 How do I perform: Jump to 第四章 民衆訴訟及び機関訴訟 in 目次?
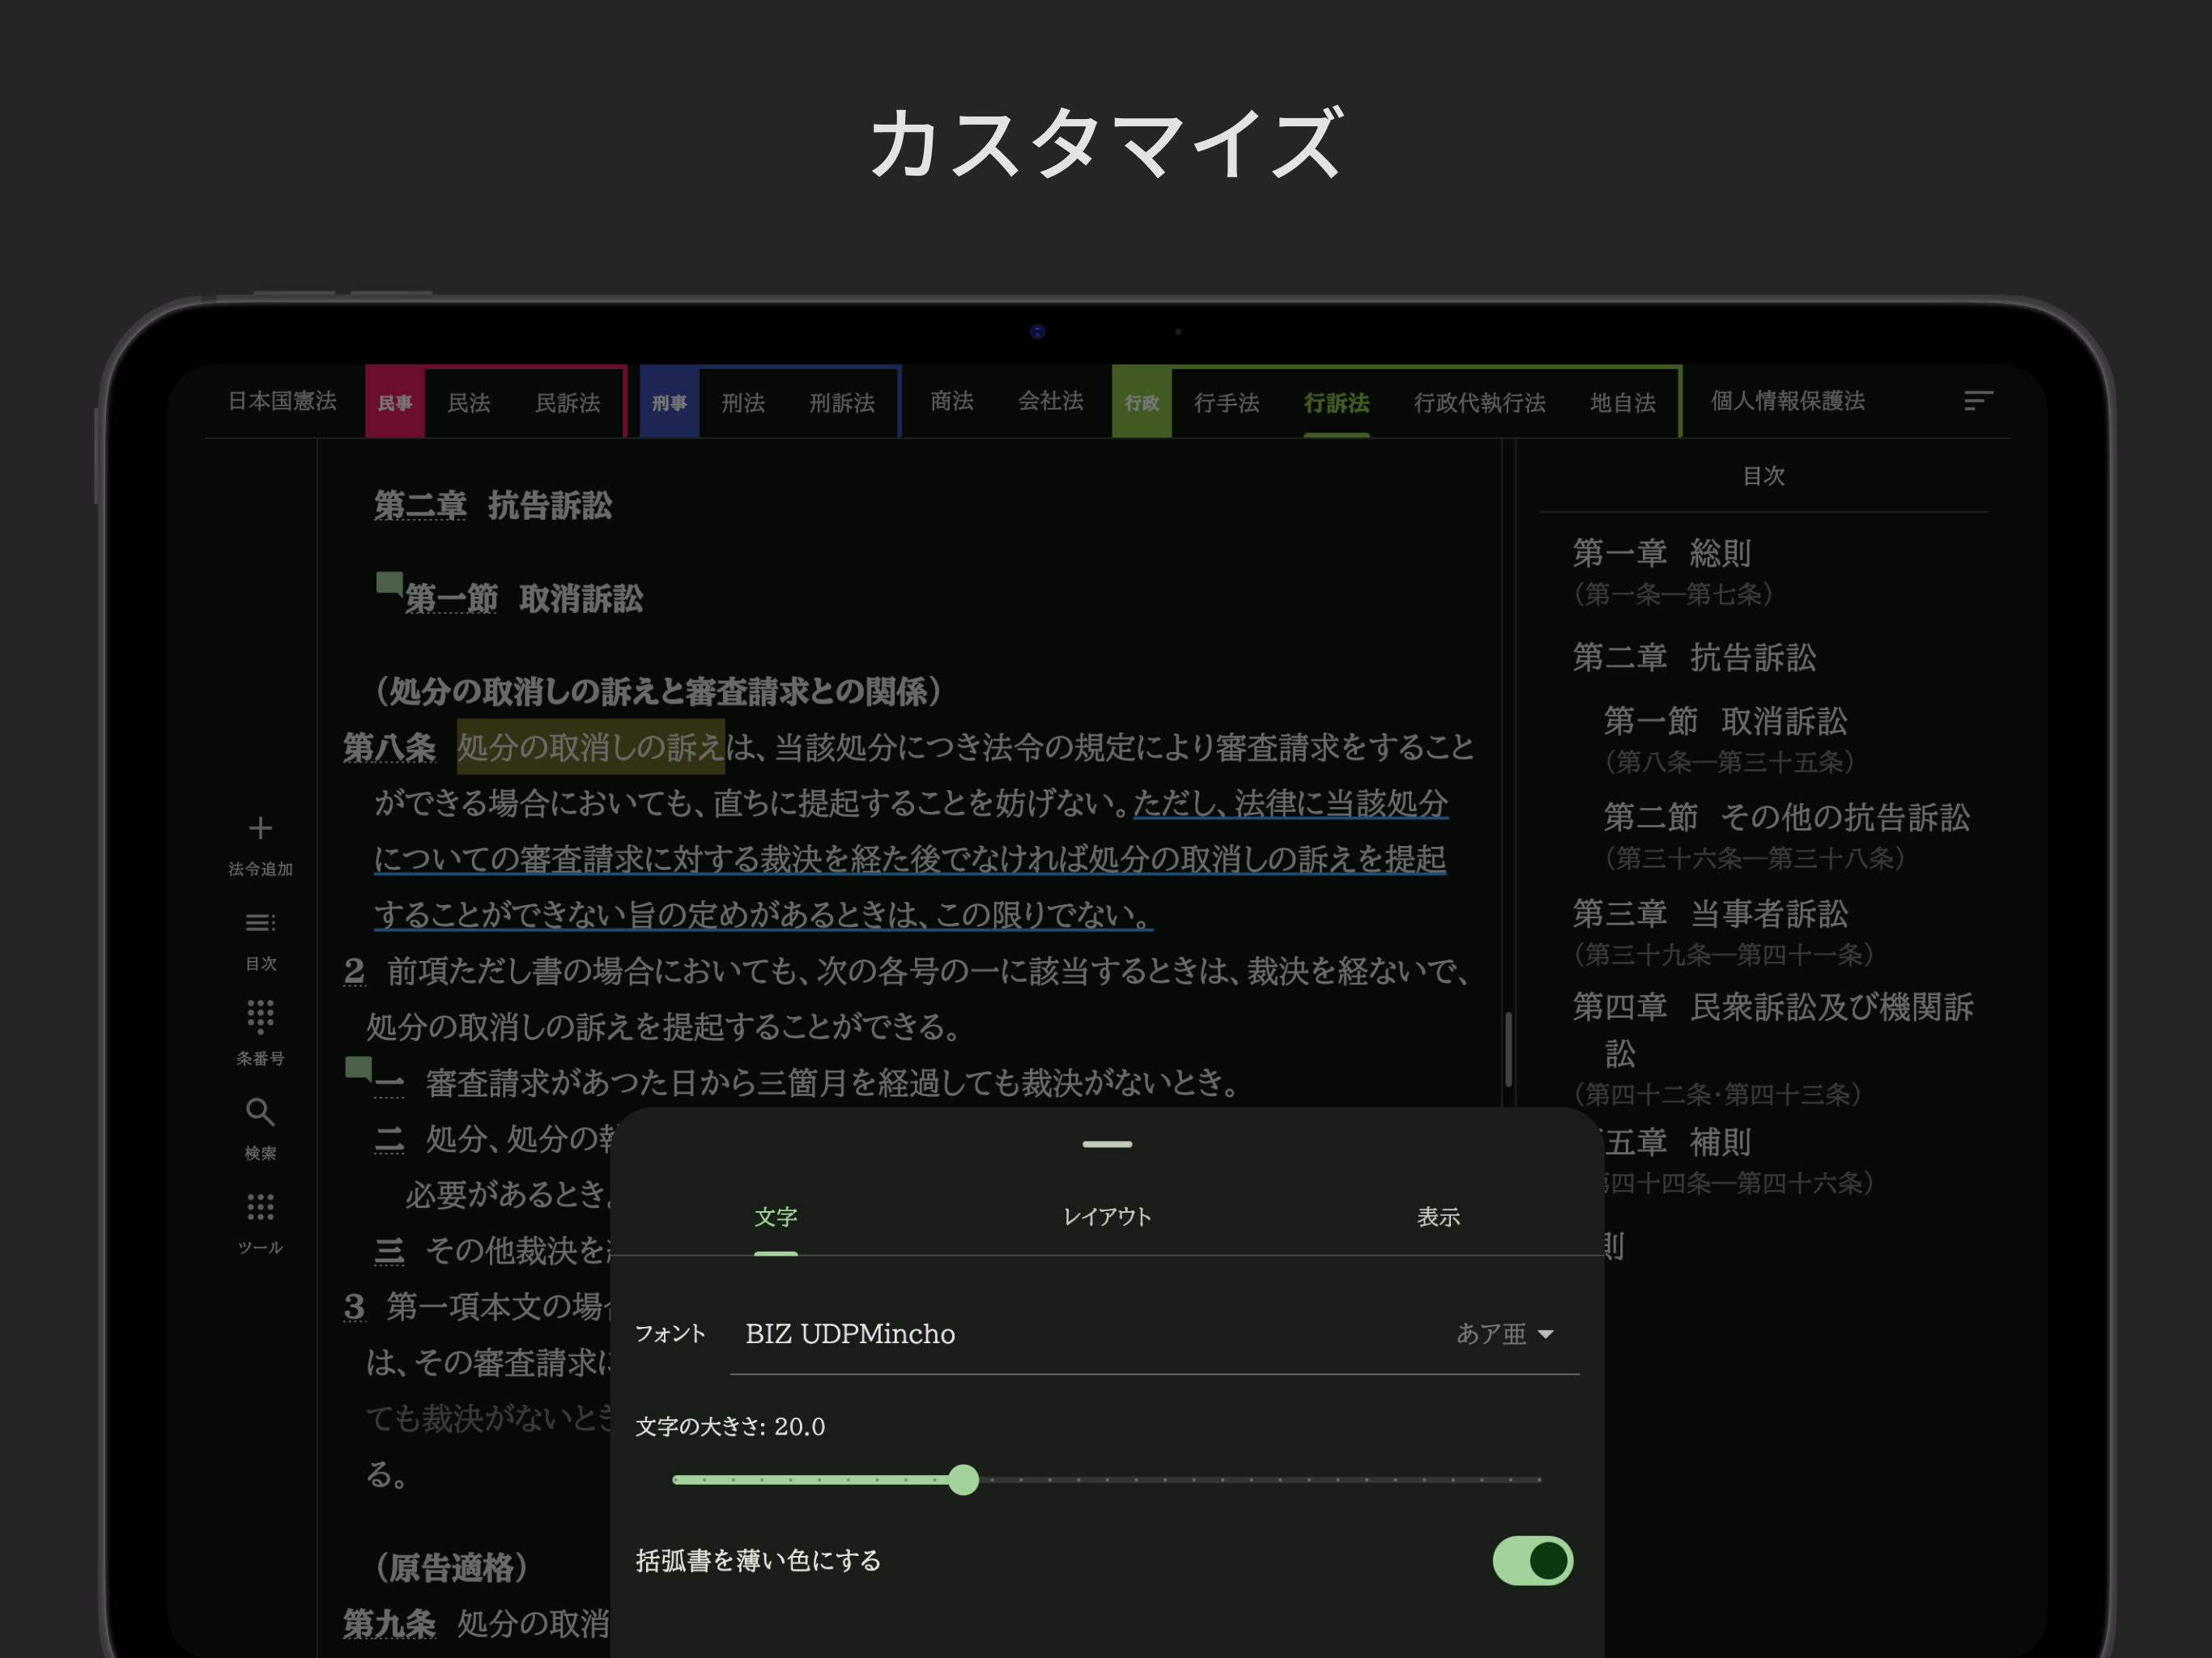pos(1773,1029)
